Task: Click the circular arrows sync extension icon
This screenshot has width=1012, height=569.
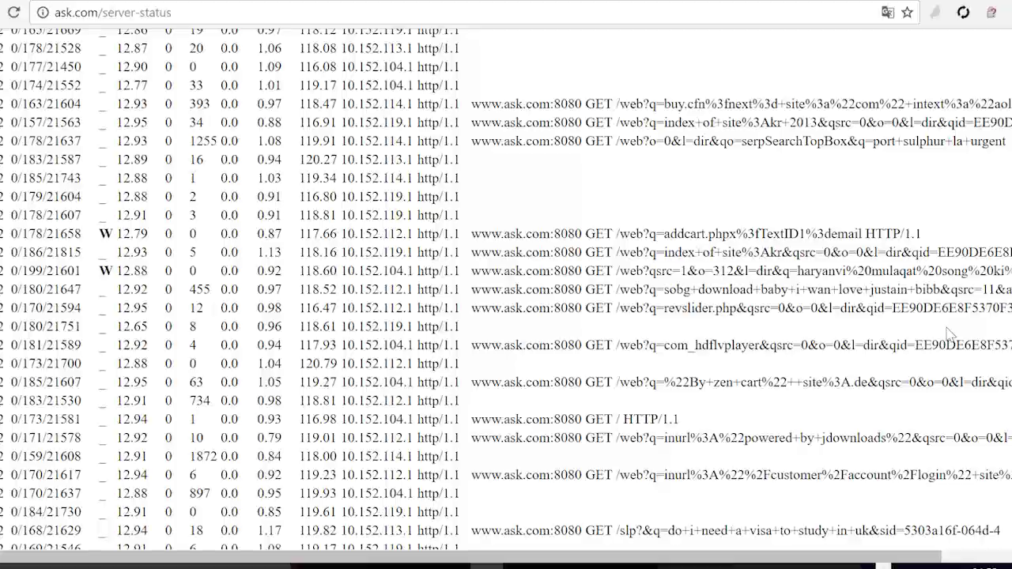Action: coord(963,13)
